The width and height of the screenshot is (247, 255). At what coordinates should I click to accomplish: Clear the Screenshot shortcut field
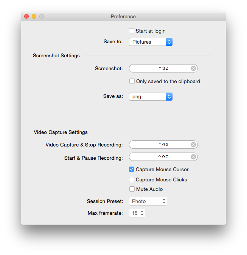[193, 68]
